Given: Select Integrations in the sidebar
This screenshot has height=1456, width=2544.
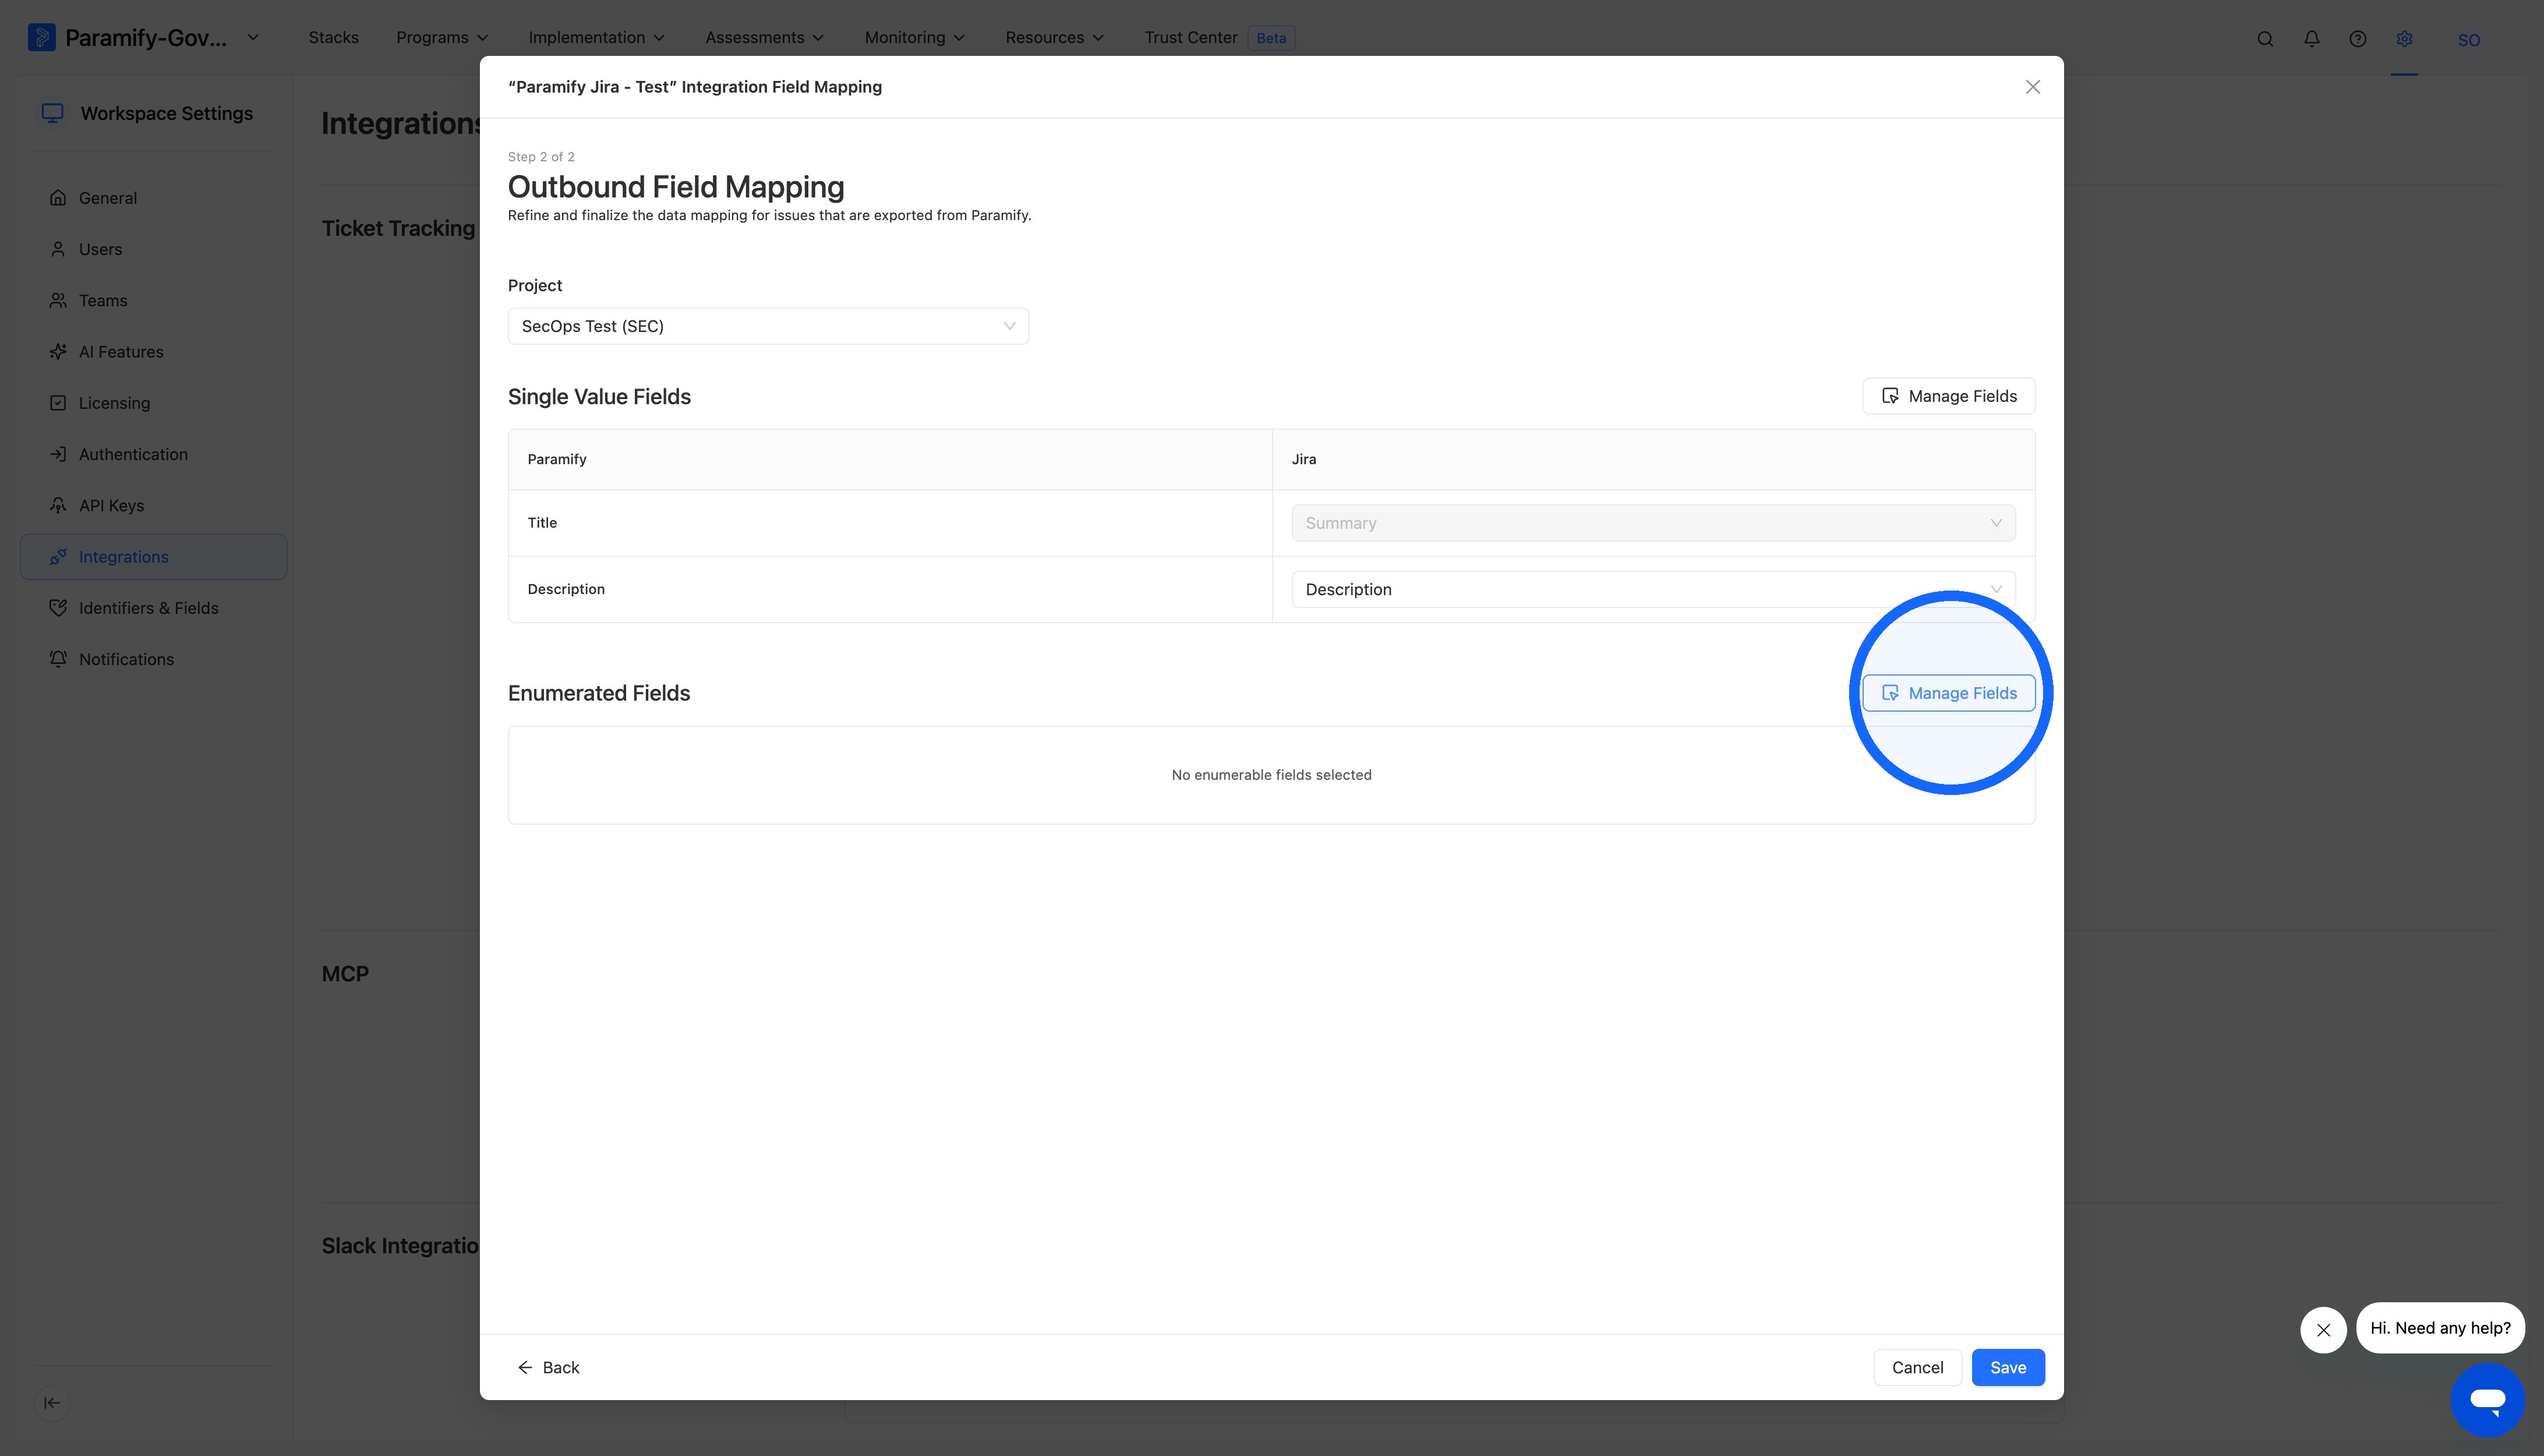Looking at the screenshot, I should [153, 557].
